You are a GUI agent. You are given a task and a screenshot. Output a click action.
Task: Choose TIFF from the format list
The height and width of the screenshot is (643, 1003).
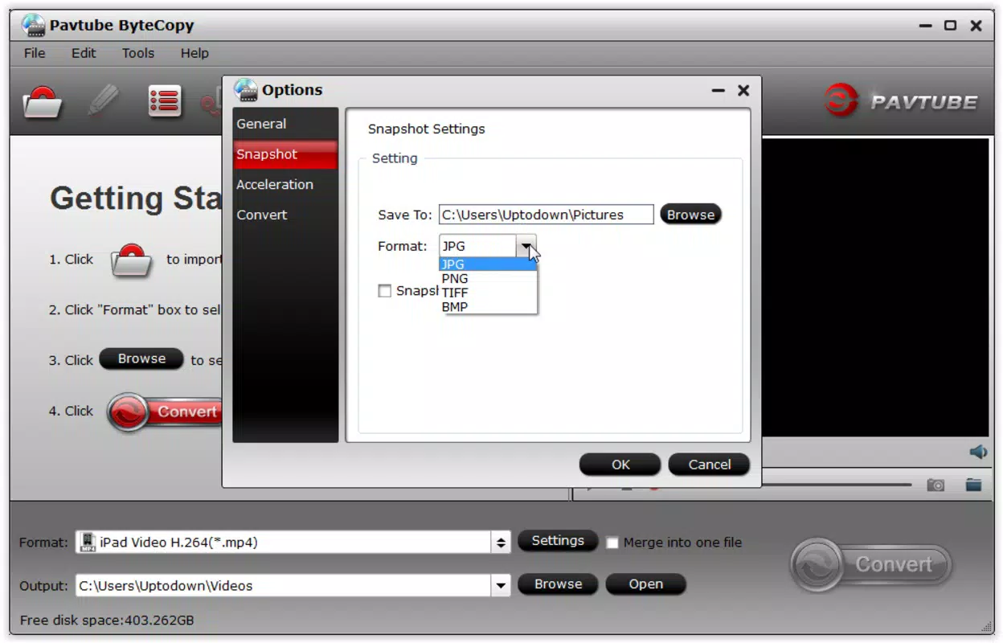click(488, 293)
